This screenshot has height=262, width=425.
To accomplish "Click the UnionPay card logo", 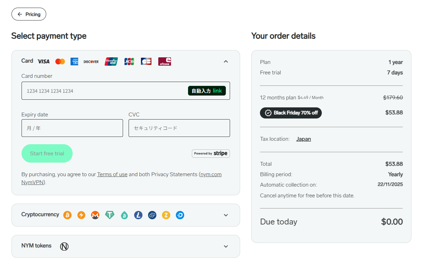I will [x=111, y=62].
